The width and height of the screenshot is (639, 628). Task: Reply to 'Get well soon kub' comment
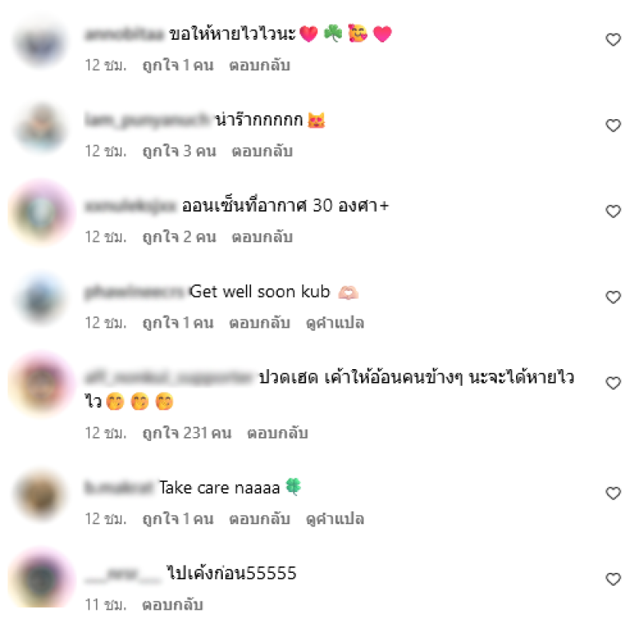(260, 323)
